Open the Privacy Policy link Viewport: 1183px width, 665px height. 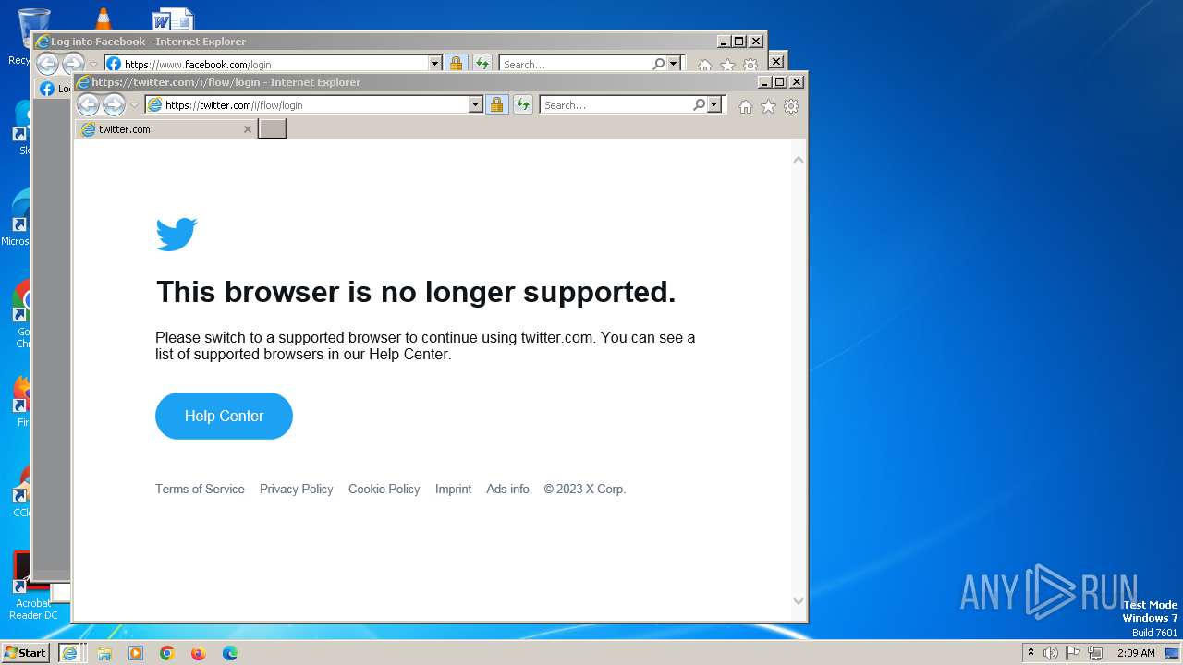coord(296,489)
